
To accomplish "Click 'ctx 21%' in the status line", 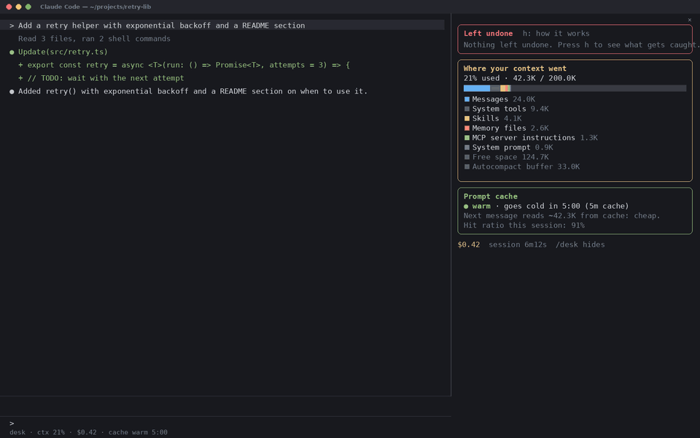I will (51, 432).
